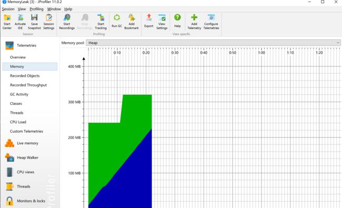Select the Telemetries section icon
Viewport: 342px width, 208px height.
pos(9,45)
